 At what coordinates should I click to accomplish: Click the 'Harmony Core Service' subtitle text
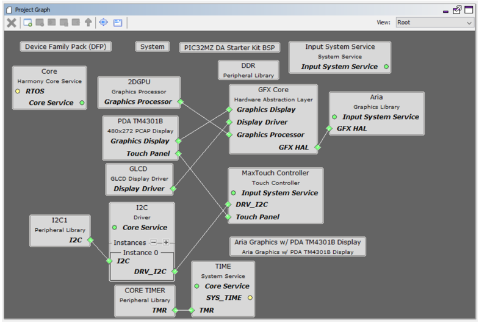(49, 81)
